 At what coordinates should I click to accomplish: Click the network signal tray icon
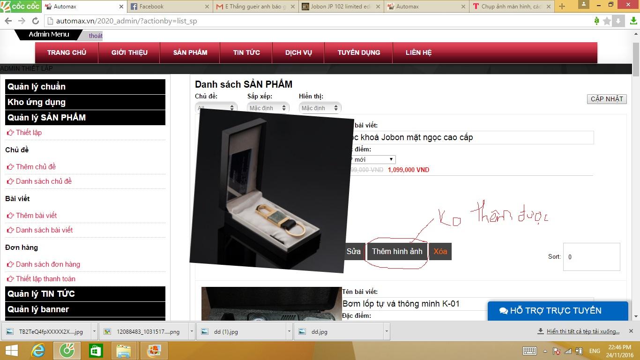pos(568,351)
